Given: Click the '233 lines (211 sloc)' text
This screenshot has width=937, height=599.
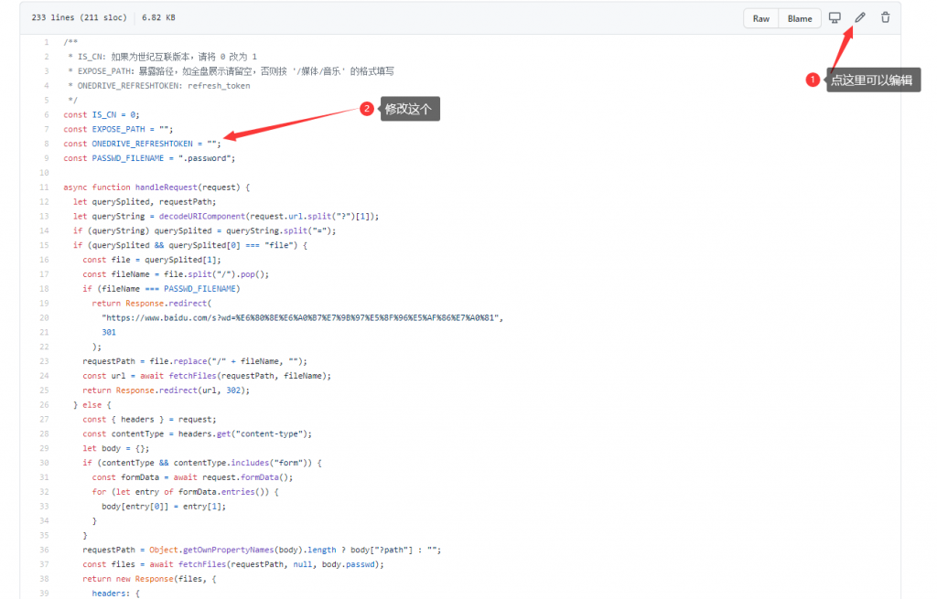Looking at the screenshot, I should [79, 18].
